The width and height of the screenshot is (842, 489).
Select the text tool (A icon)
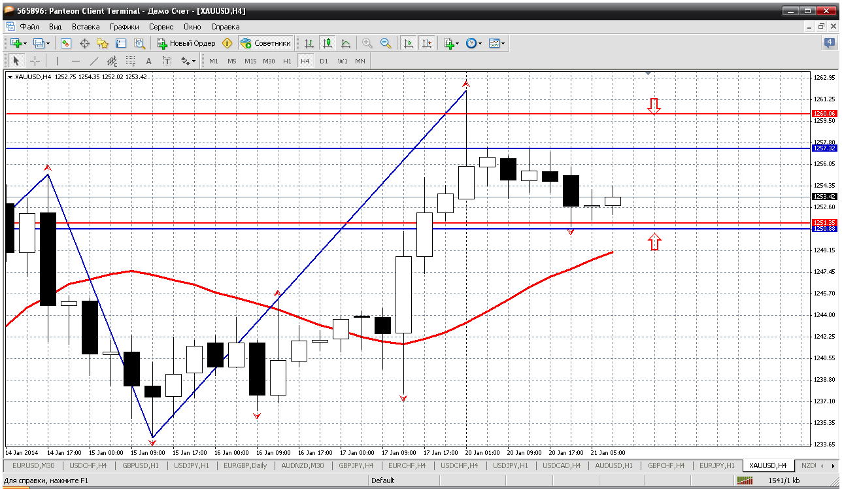point(148,61)
